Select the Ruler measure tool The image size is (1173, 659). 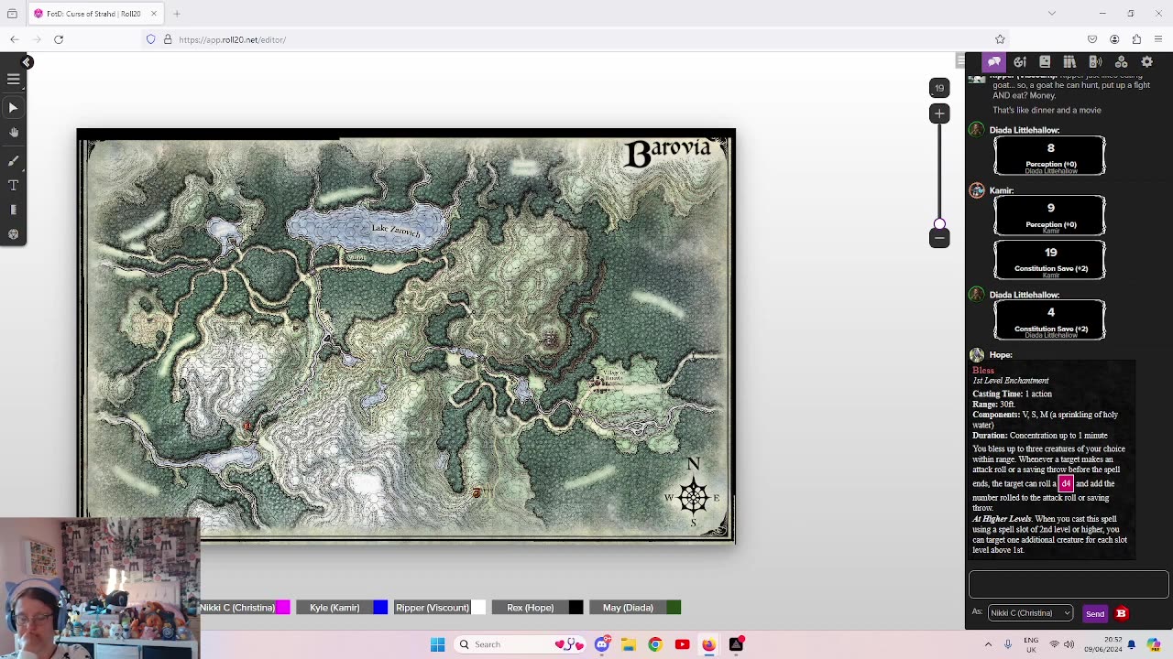pyautogui.click(x=13, y=210)
